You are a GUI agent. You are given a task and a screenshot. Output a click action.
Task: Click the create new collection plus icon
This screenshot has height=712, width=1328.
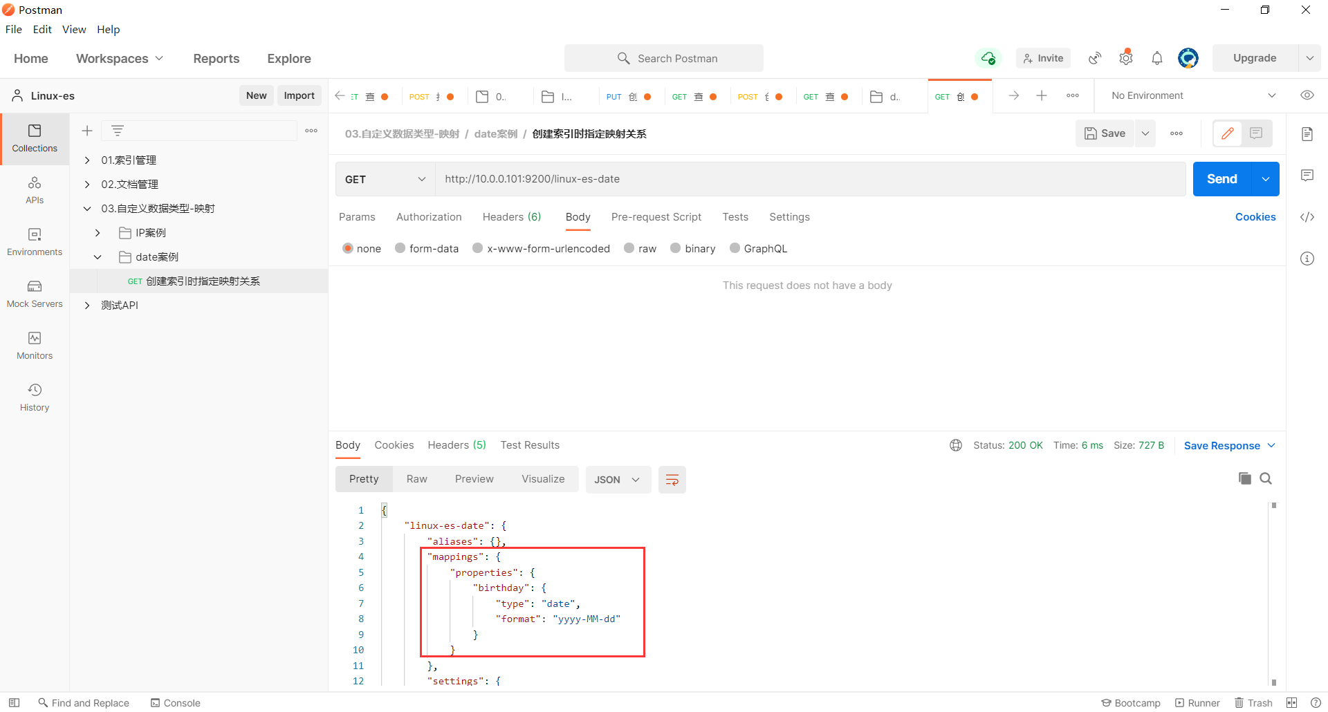pyautogui.click(x=87, y=131)
